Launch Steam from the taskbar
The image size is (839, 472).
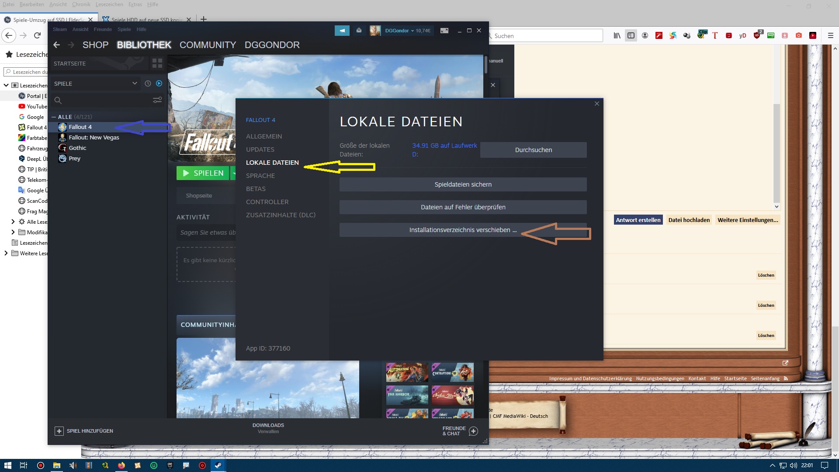point(218,465)
